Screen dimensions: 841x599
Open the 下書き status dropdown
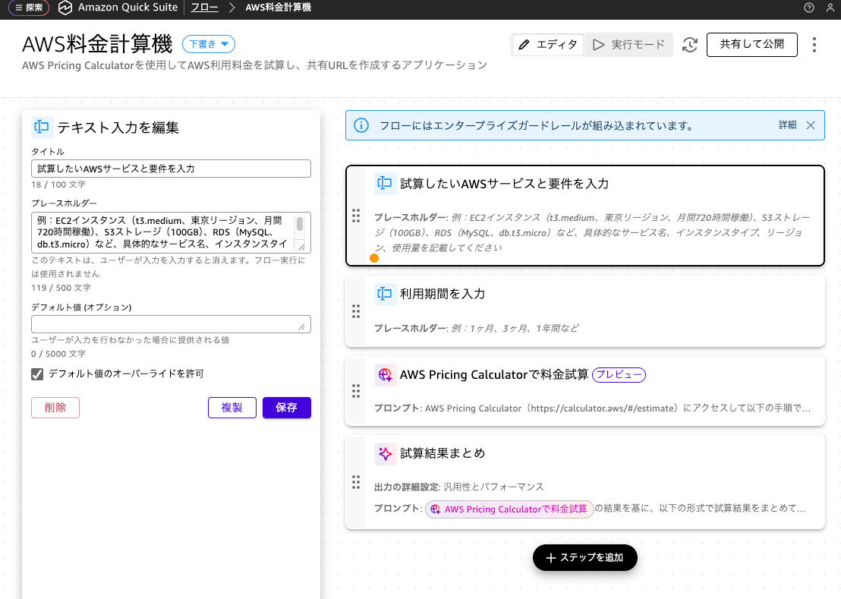pos(209,44)
